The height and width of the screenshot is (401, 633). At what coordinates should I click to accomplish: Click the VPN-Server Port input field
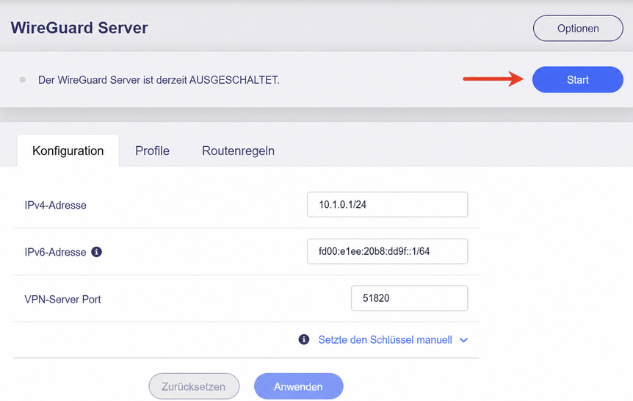(x=409, y=298)
